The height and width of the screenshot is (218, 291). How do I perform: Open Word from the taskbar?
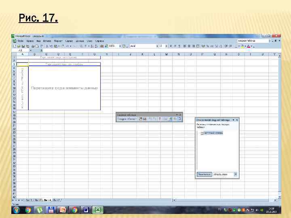[86, 210]
